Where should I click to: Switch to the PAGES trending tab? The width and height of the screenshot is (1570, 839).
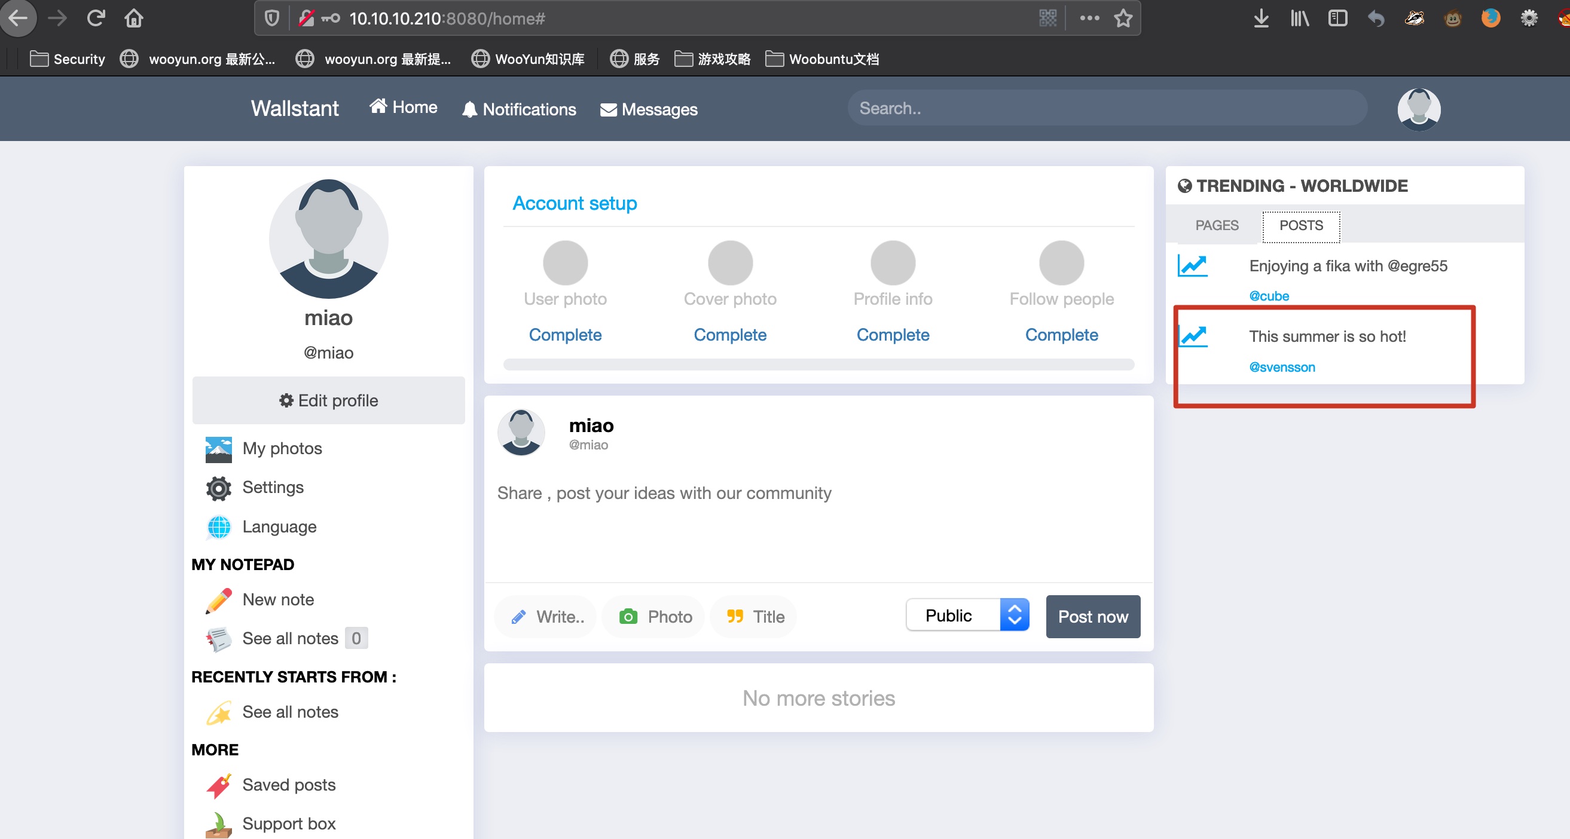[x=1216, y=225]
